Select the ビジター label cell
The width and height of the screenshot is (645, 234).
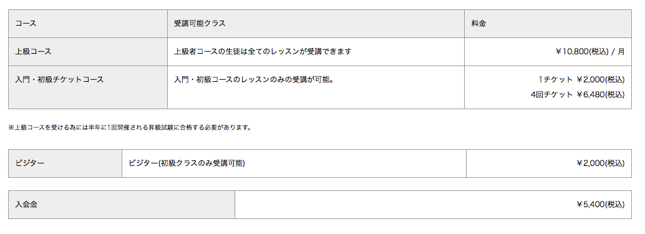point(65,163)
